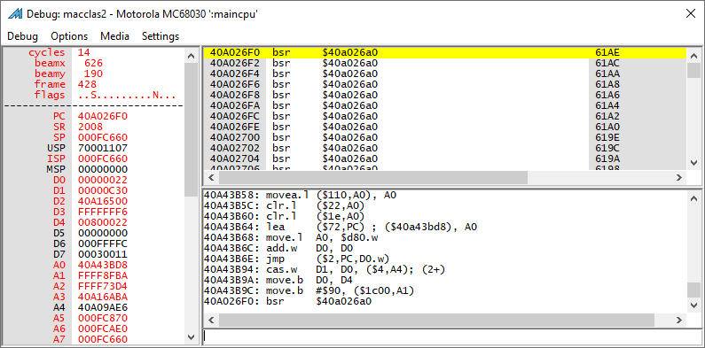Click the cycles value 14
This screenshot has width=705, height=348.
[x=83, y=52]
